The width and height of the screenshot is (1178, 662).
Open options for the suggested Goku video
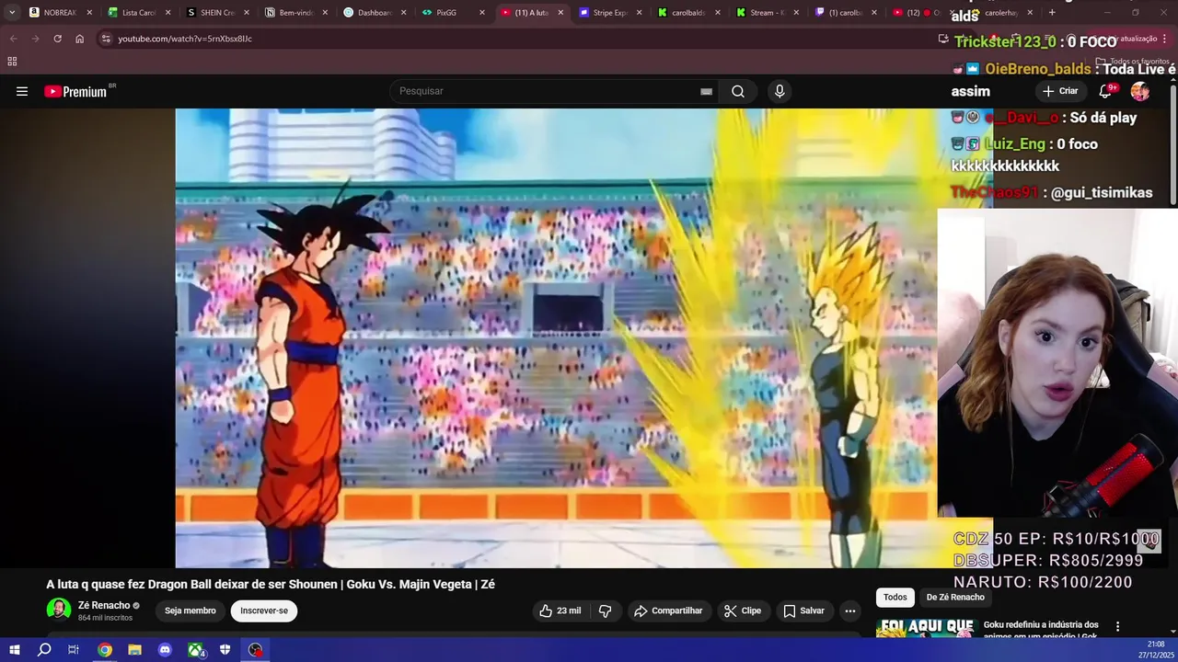pos(1118,627)
